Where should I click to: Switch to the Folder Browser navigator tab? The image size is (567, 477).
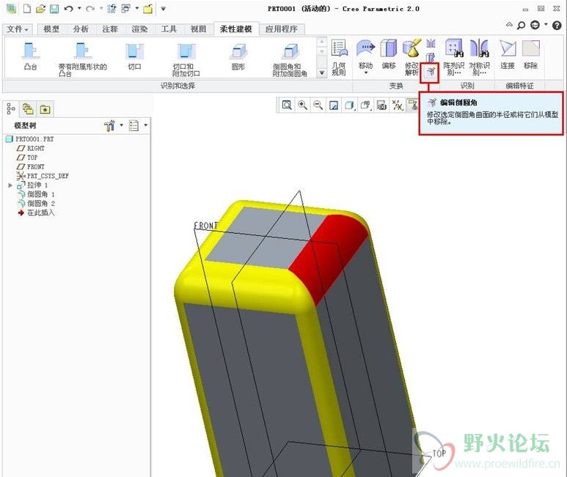pos(28,108)
